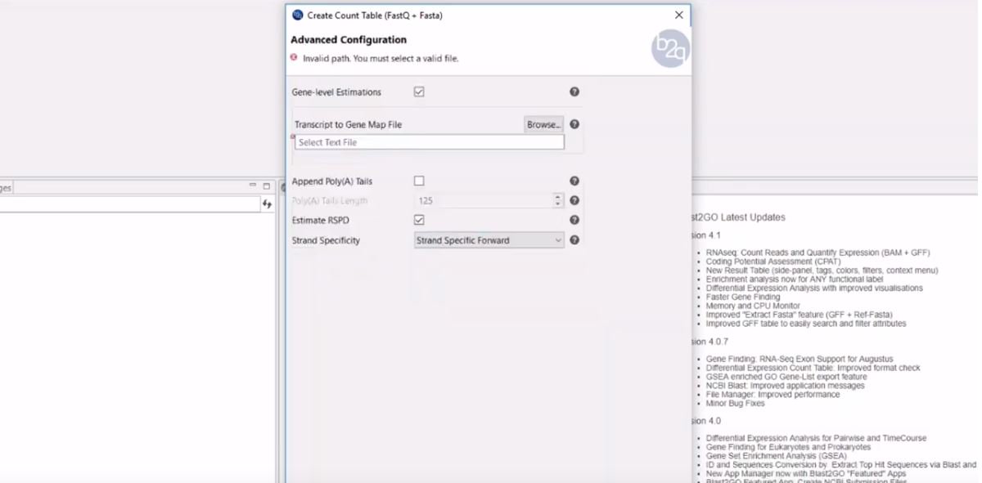The height and width of the screenshot is (483, 982).
Task: Decrease the Poly(A) Tails Length stepper
Action: (559, 203)
